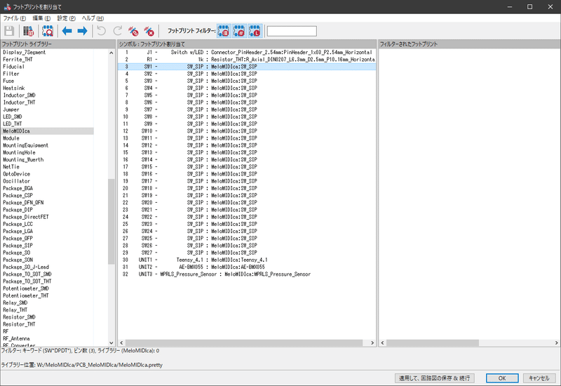Toggle filter by library
Screen dimensions: 561x386
(255, 31)
